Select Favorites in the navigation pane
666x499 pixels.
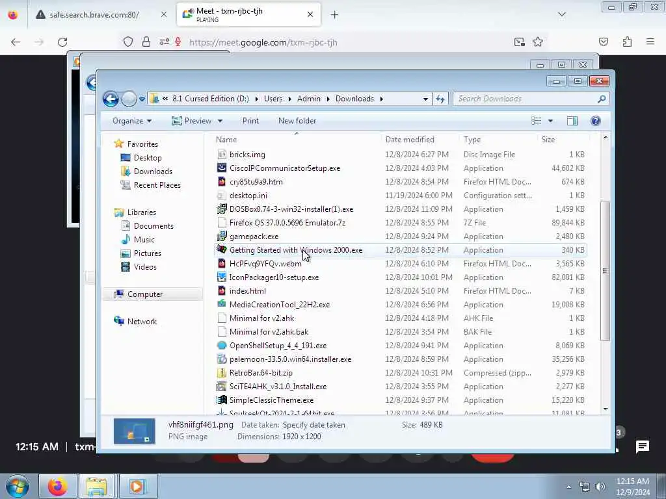(x=142, y=144)
